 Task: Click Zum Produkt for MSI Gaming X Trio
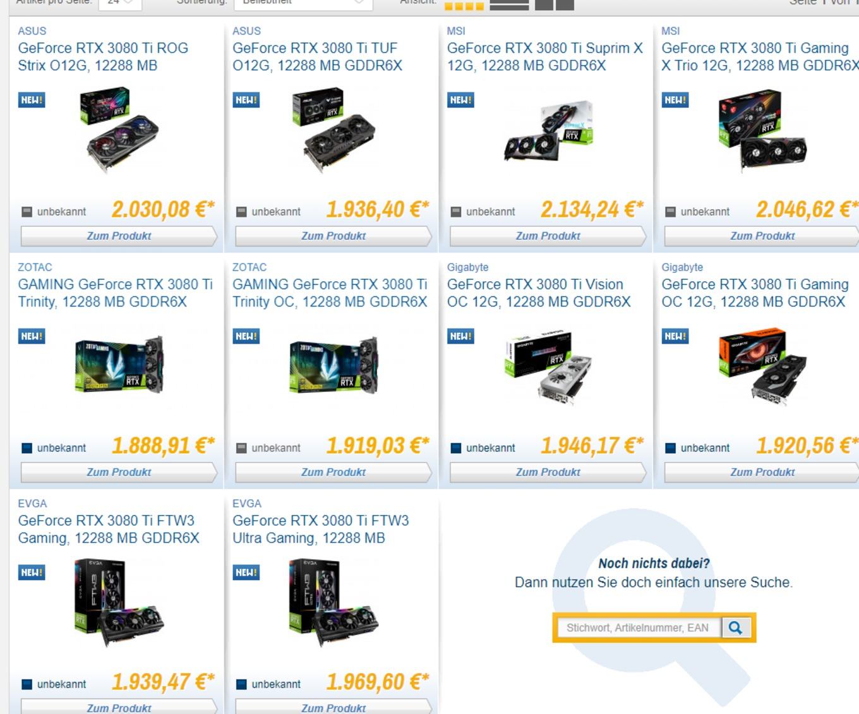(762, 236)
